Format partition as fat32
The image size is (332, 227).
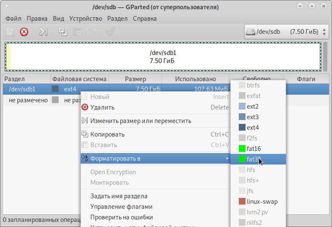click(258, 159)
